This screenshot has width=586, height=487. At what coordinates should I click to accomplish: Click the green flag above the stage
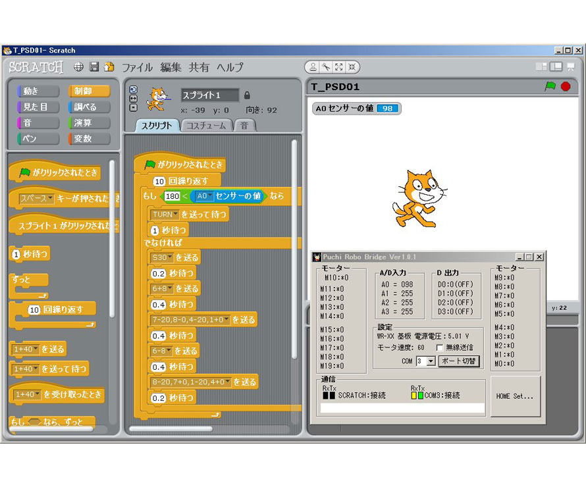(x=550, y=87)
